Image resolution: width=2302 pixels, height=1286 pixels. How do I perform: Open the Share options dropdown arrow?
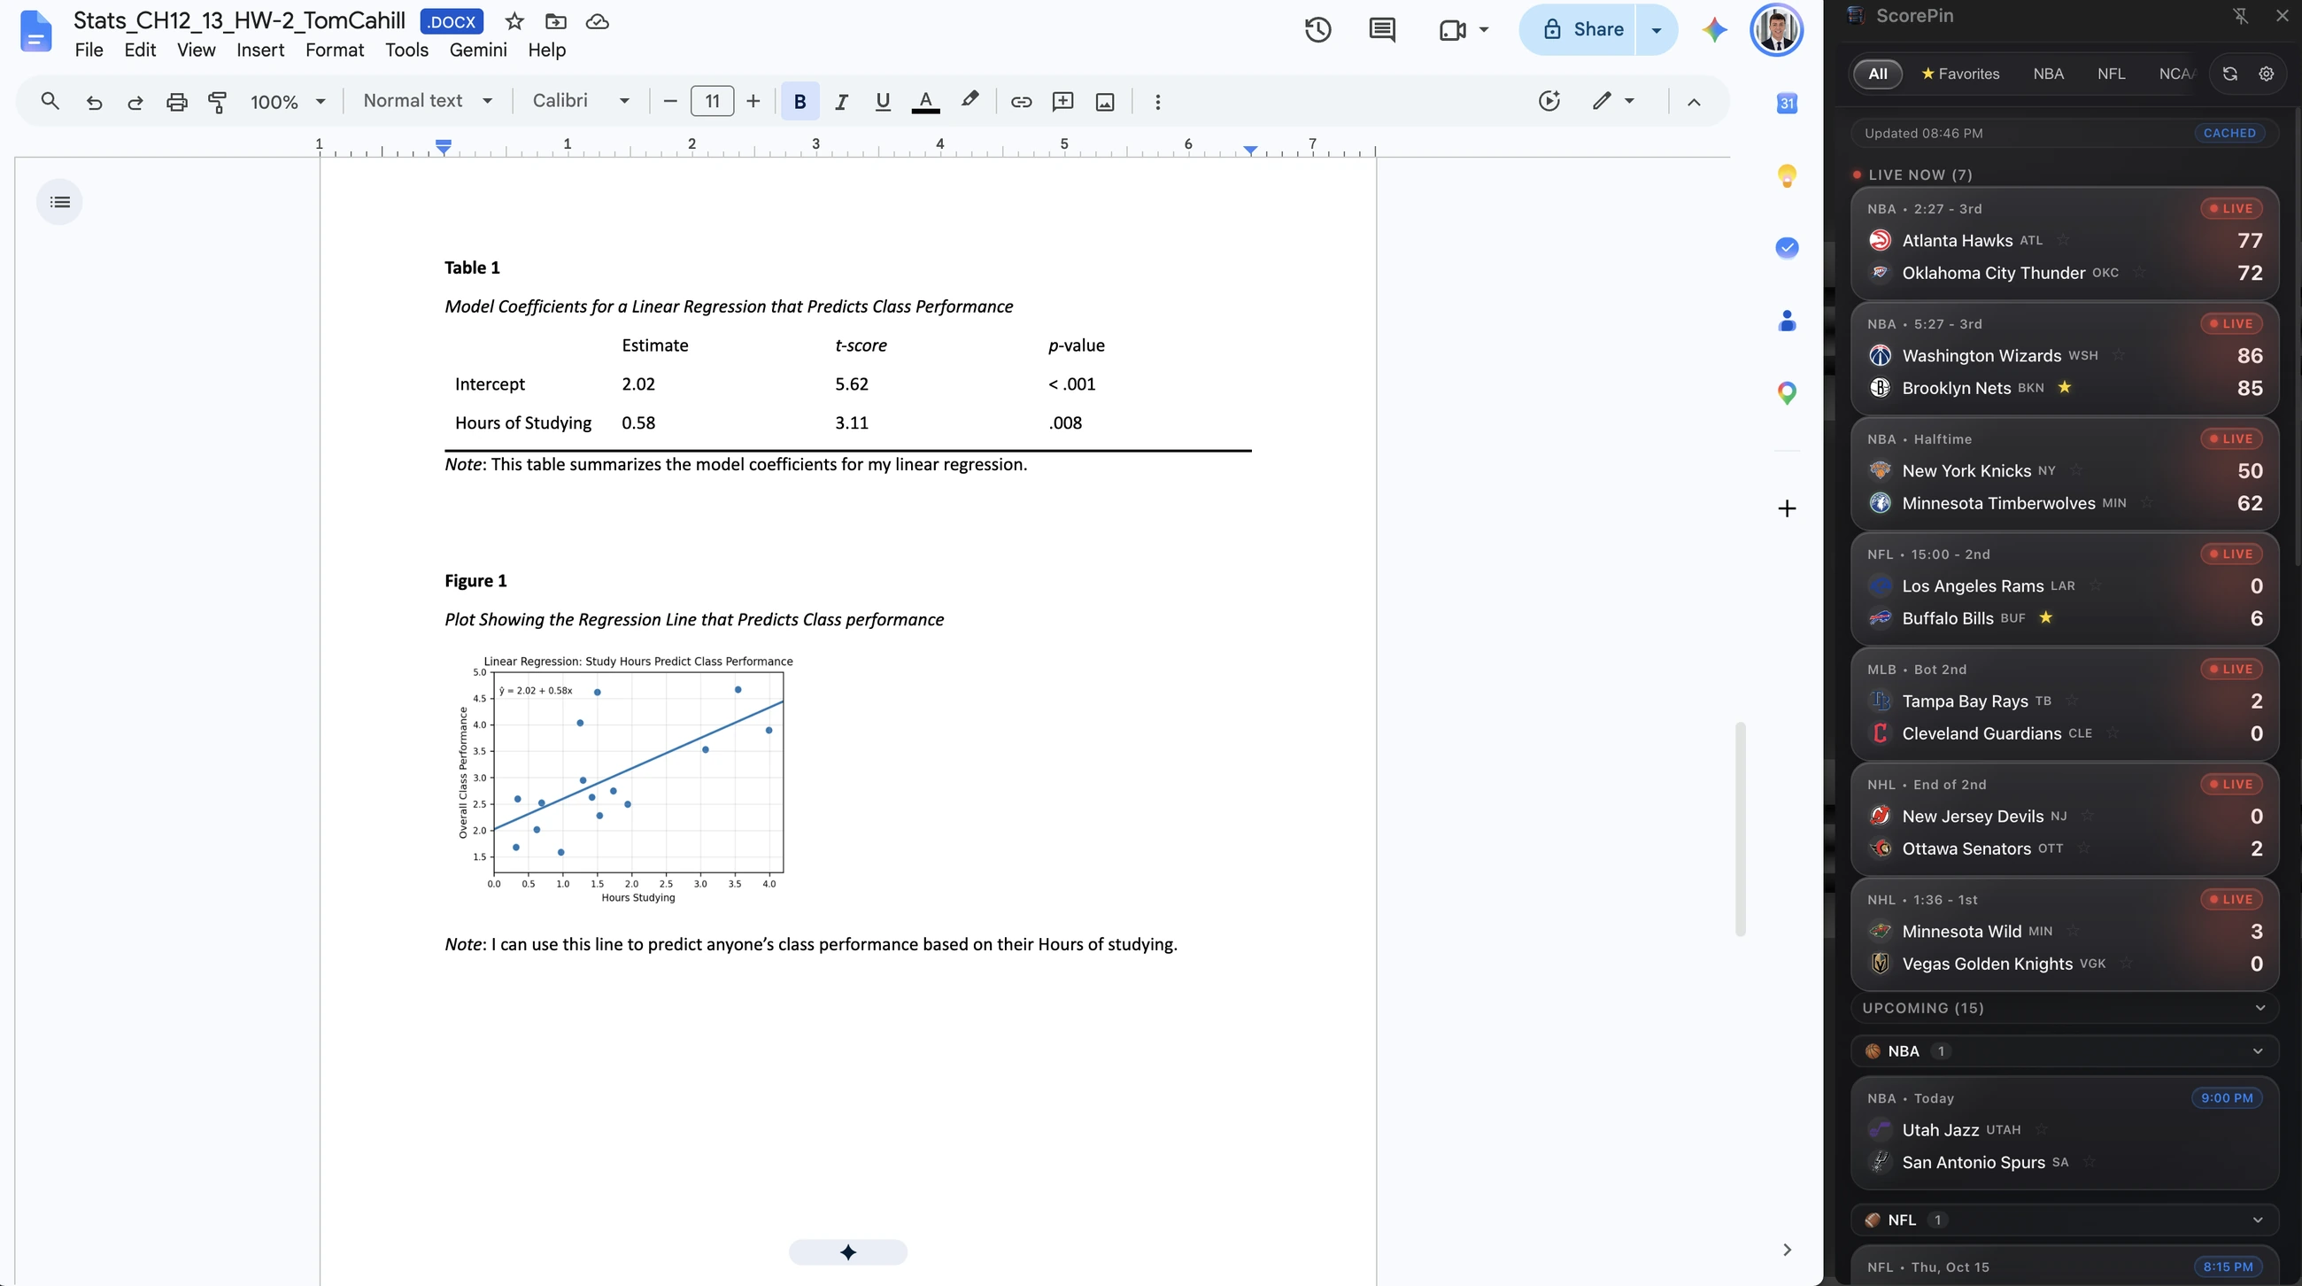point(1656,29)
